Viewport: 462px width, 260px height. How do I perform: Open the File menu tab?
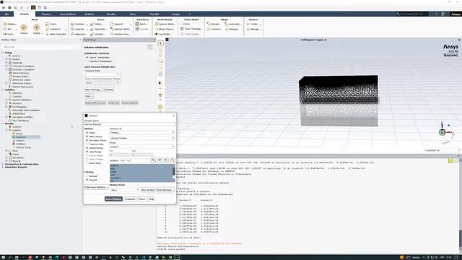(6, 14)
